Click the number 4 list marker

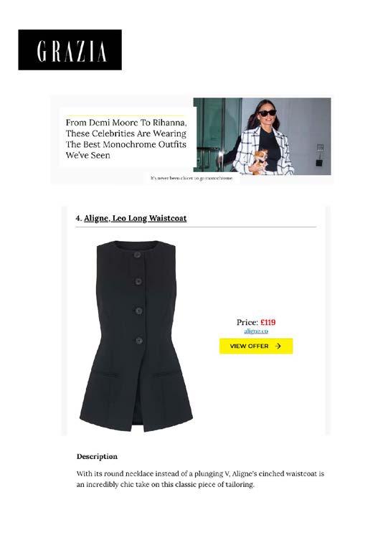pos(79,219)
